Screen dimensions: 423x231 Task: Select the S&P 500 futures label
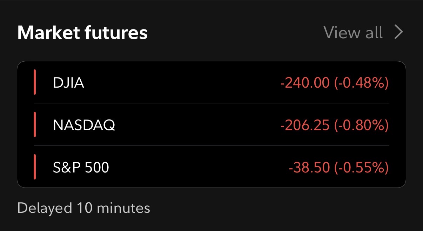point(81,168)
